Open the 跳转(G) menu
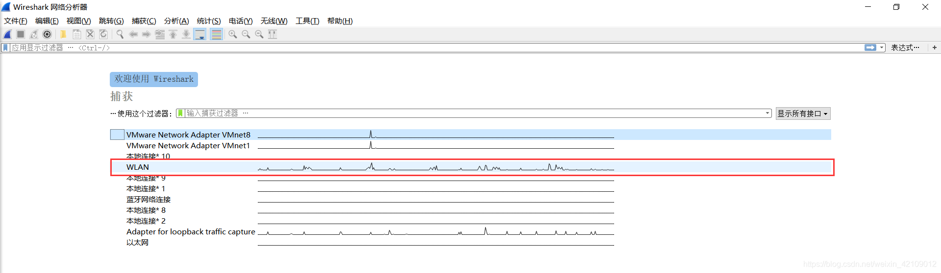Viewport: 941px width, 273px height. pos(111,21)
